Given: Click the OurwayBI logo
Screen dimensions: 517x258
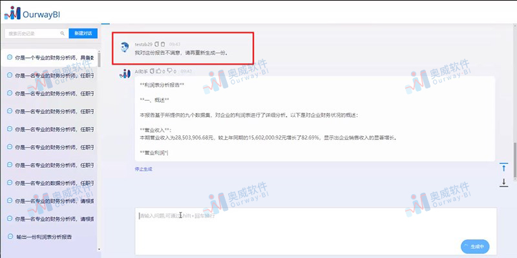Looking at the screenshot, I should pyautogui.click(x=32, y=13).
